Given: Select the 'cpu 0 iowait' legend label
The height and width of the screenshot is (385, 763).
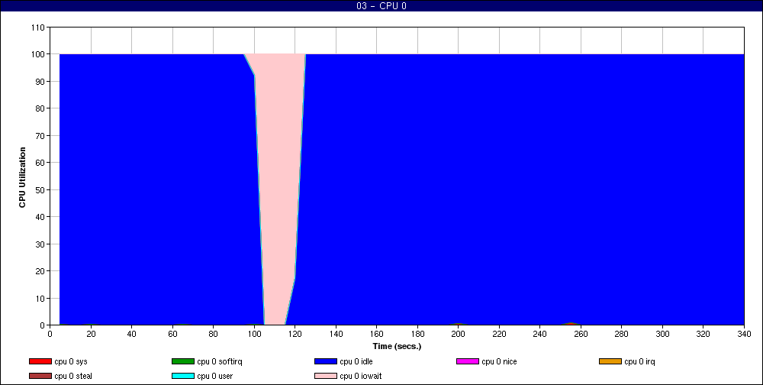Looking at the screenshot, I should point(361,377).
